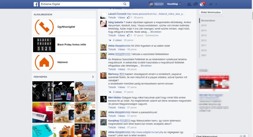Open the privacy shortcuts icon
The width and height of the screenshot is (253, 137).
211,4
